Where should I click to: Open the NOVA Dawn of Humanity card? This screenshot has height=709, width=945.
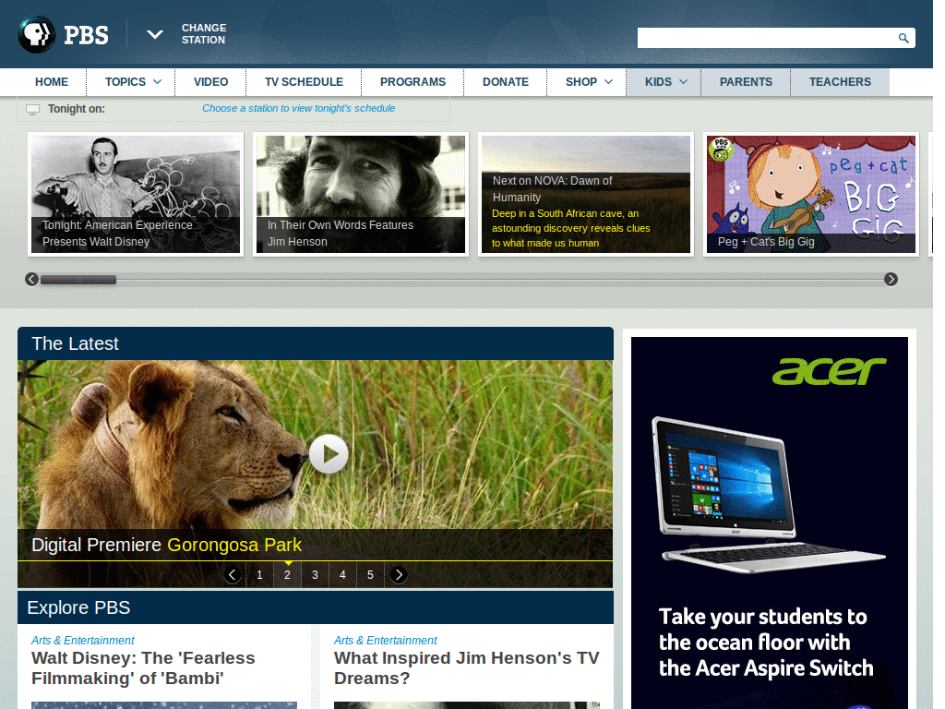pyautogui.click(x=586, y=194)
